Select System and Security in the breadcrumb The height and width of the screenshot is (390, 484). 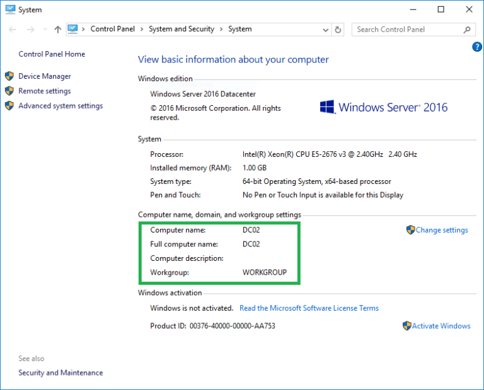(x=181, y=29)
